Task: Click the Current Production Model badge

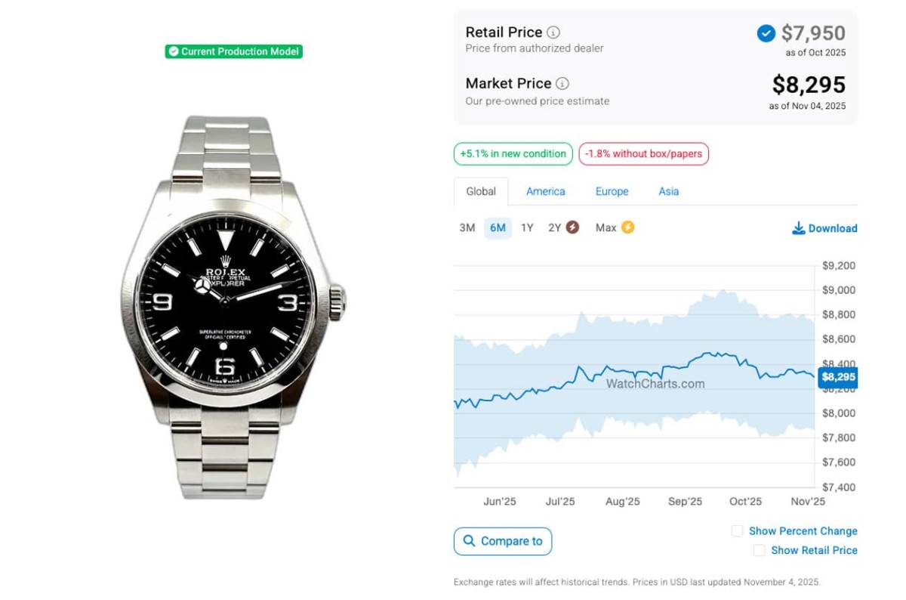Action: click(x=234, y=51)
